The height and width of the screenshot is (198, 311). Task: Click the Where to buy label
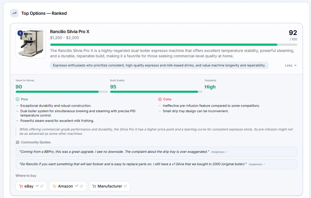coord(26,176)
